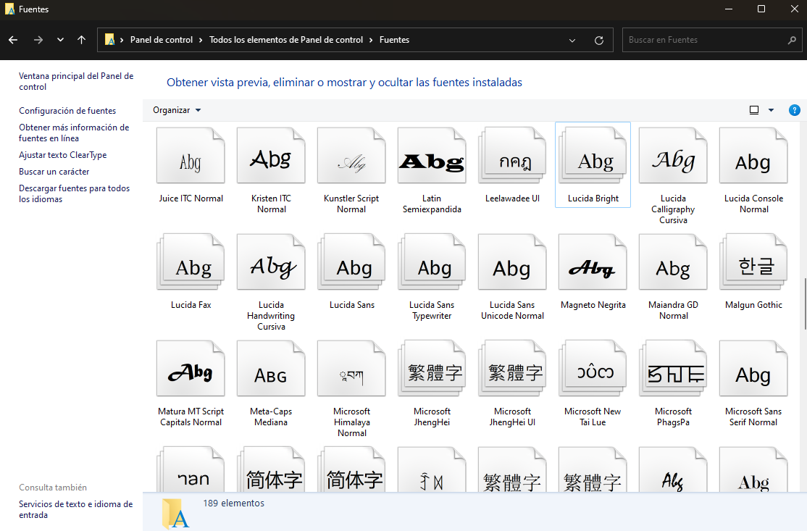Go back with the left arrow
Image resolution: width=807 pixels, height=531 pixels.
tap(13, 40)
